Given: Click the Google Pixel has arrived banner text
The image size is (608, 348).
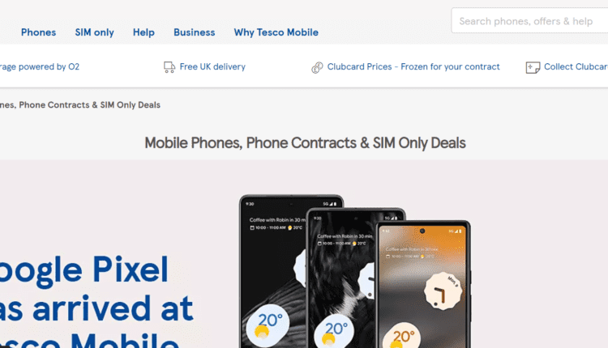Looking at the screenshot, I should (x=96, y=300).
